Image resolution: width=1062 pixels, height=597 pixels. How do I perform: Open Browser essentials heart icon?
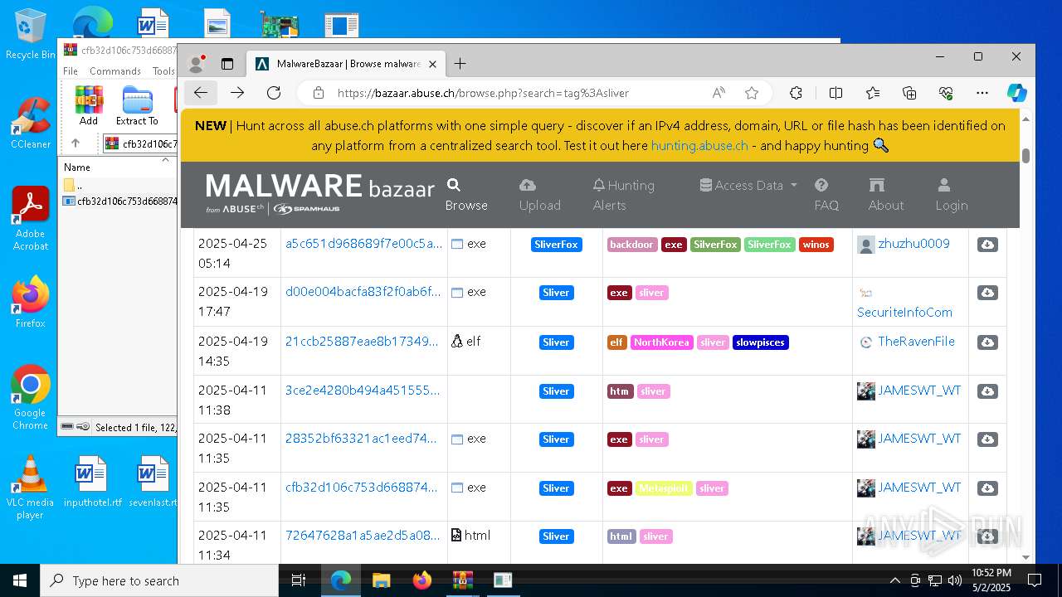pos(946,93)
